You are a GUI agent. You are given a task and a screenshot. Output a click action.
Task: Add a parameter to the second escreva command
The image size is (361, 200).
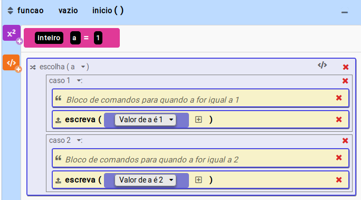(x=198, y=180)
